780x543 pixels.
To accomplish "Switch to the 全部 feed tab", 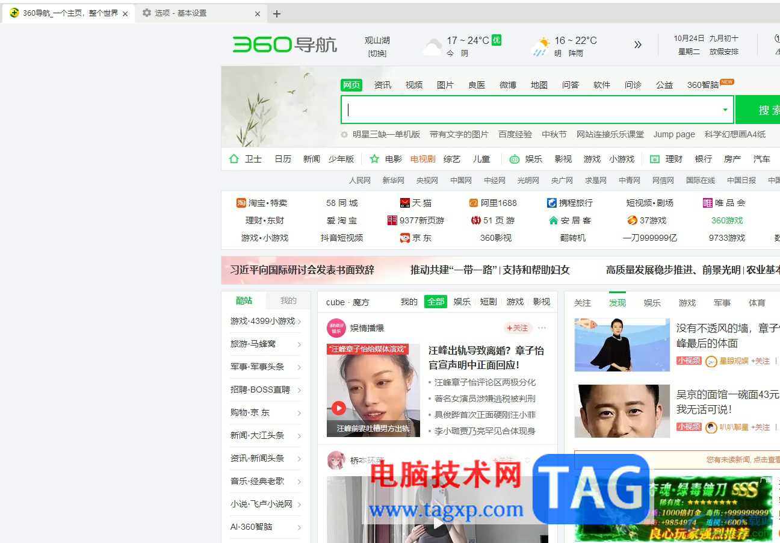I will pos(435,302).
